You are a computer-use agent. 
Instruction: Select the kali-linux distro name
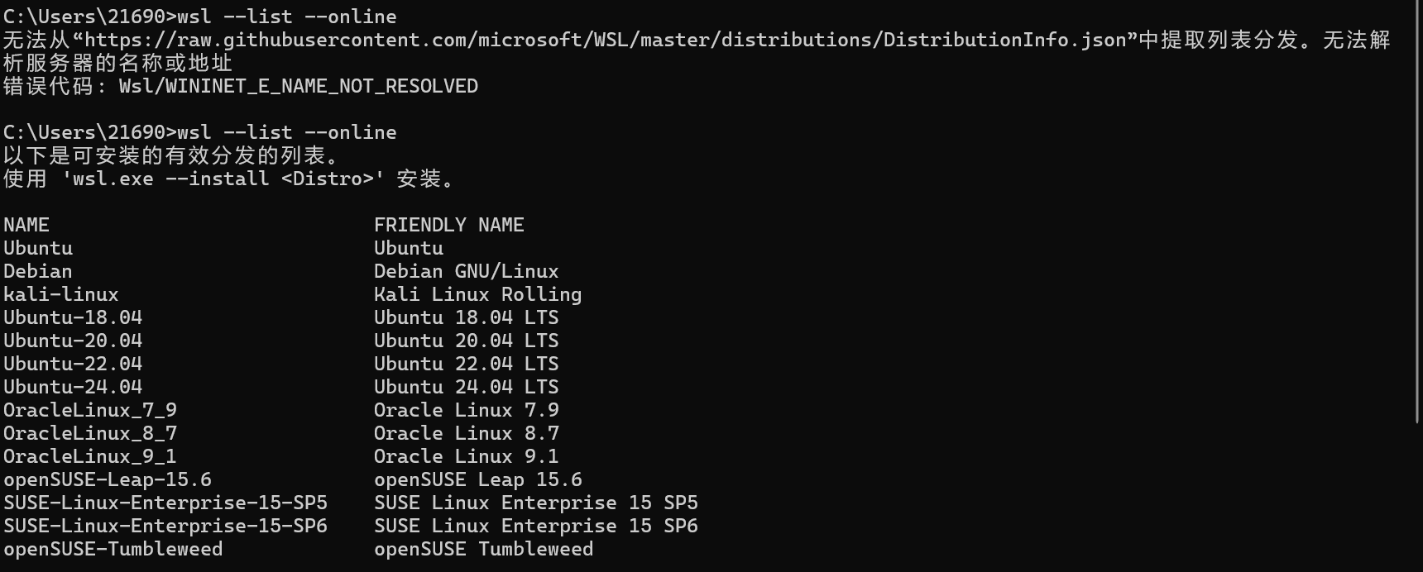61,294
